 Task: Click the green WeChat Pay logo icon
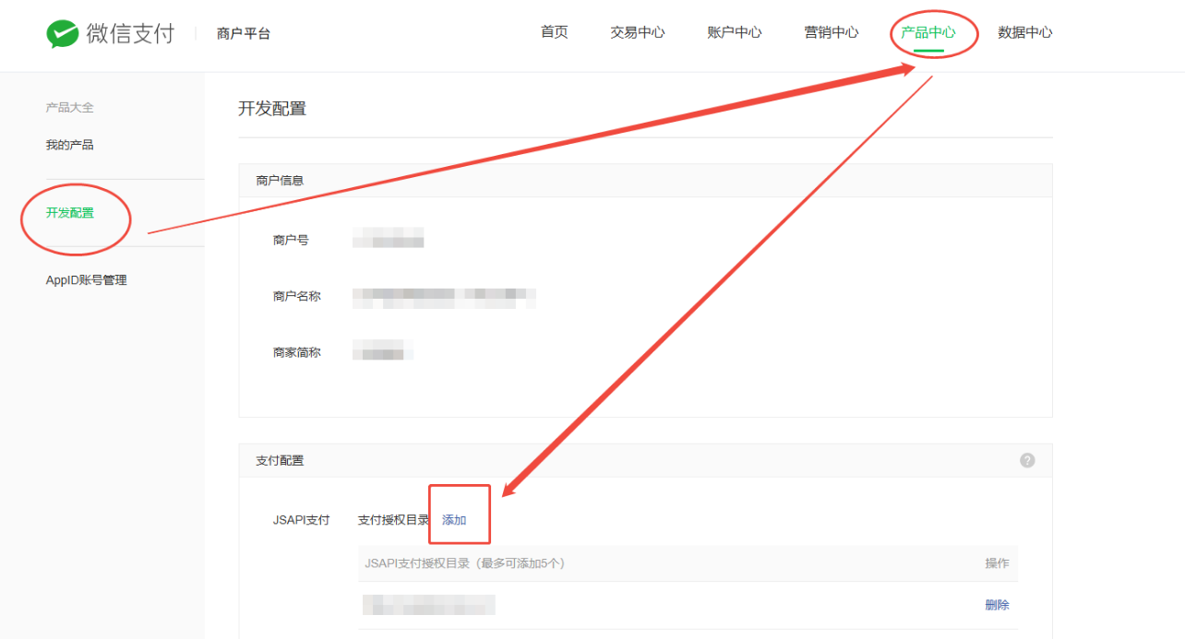coord(63,34)
